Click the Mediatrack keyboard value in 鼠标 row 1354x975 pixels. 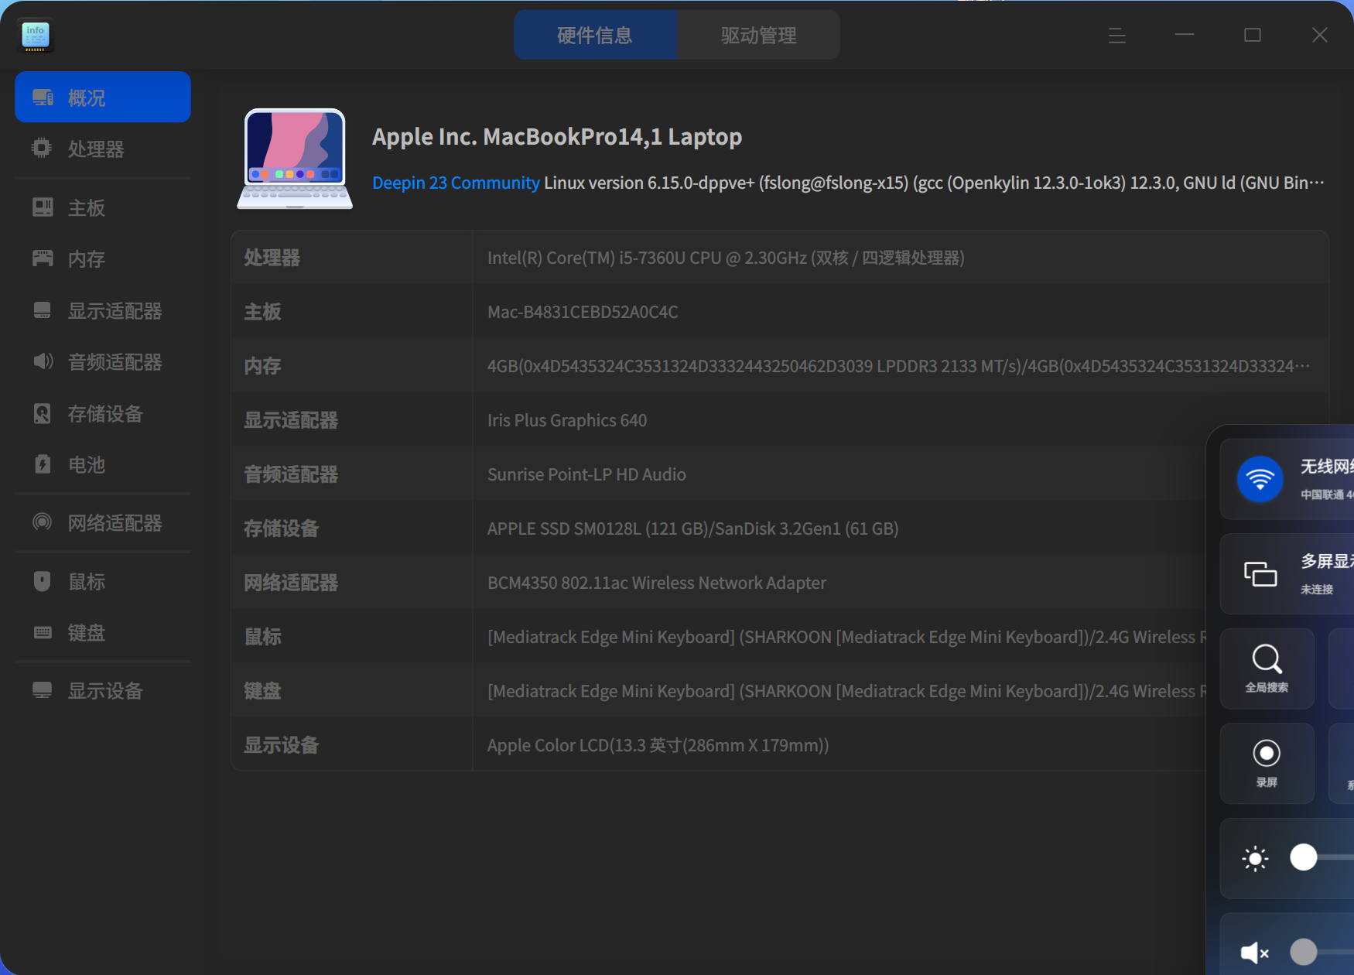(x=846, y=637)
